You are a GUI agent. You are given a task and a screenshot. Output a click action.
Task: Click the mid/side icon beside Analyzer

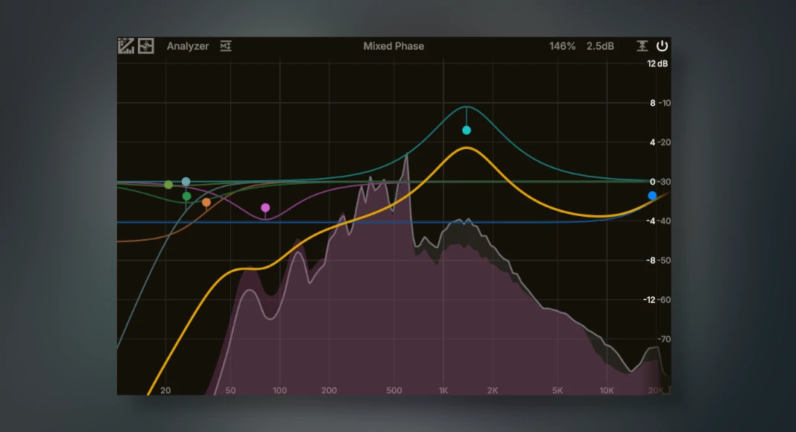(226, 46)
